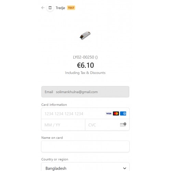Focus the MM / YY expiry field

[x=63, y=125]
